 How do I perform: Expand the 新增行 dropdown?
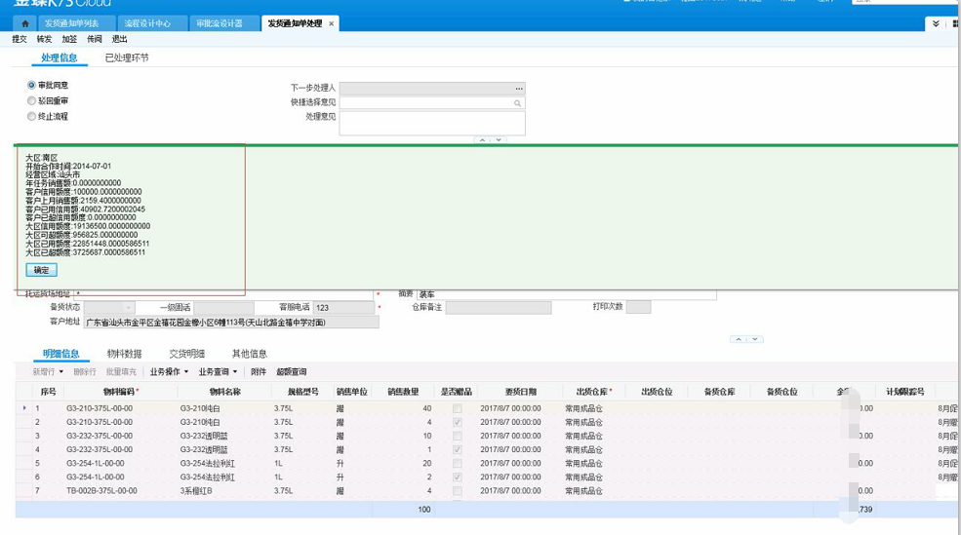60,371
